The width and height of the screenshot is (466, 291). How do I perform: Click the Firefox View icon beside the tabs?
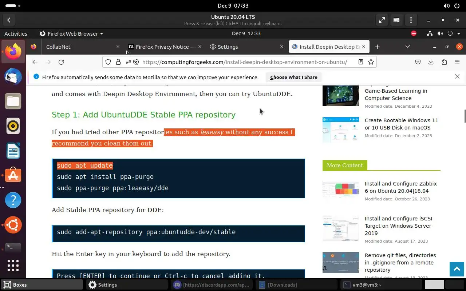click(x=33, y=47)
